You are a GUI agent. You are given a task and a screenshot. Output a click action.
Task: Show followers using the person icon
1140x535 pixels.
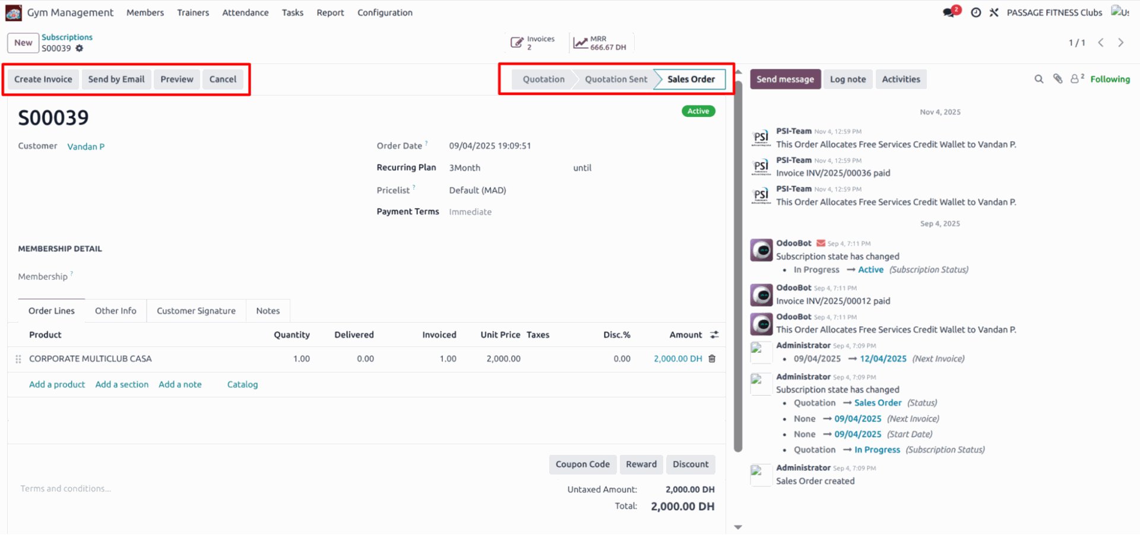[x=1076, y=79]
